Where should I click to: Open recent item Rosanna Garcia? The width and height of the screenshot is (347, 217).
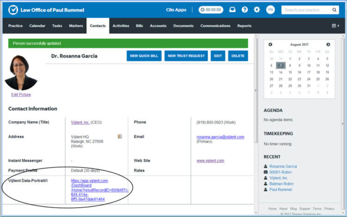coord(283,166)
